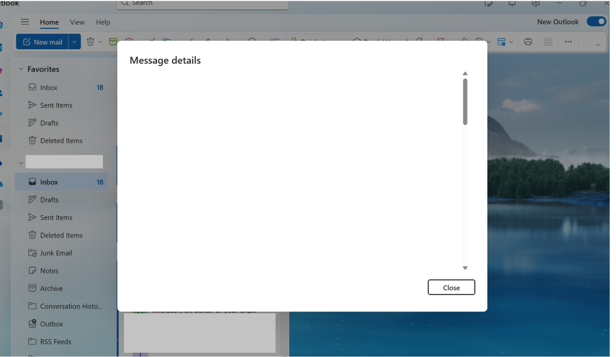The height and width of the screenshot is (357, 616).
Task: Open Sent Items under Favorites
Action: tap(62, 105)
